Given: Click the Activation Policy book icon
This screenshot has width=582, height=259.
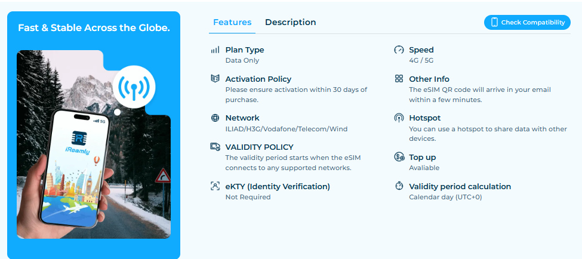Looking at the screenshot, I should 215,79.
